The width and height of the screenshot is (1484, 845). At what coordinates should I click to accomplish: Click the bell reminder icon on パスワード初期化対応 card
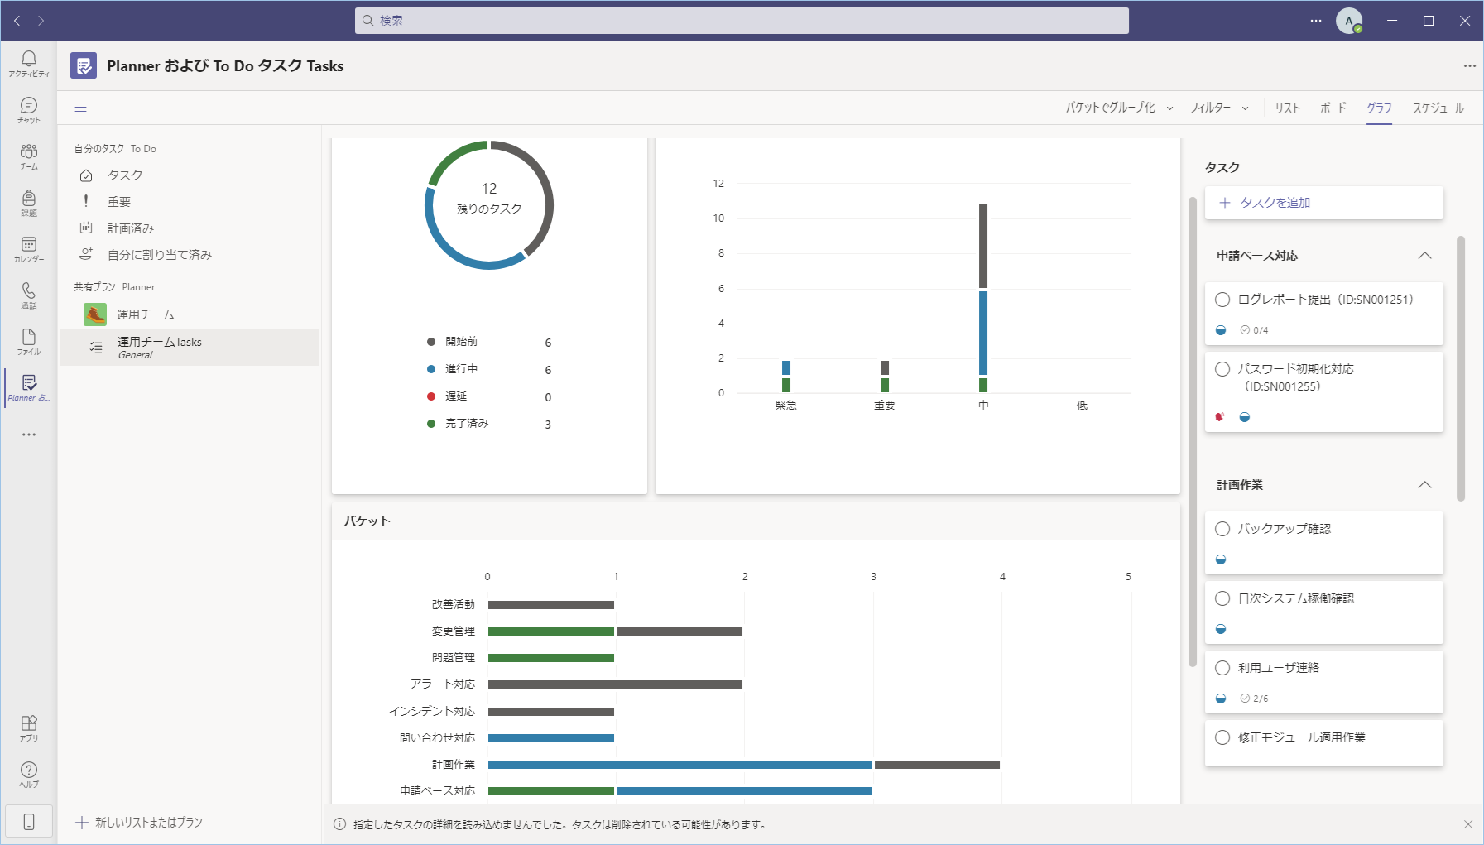(x=1219, y=417)
